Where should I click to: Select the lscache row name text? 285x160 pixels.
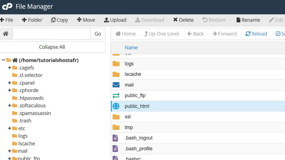pos(133,74)
